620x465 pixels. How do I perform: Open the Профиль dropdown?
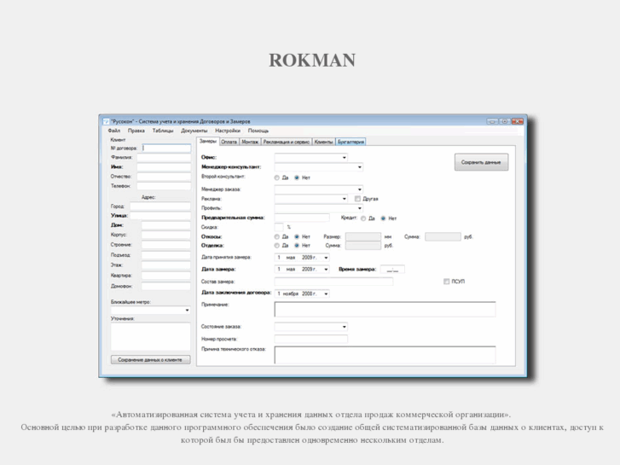[359, 208]
